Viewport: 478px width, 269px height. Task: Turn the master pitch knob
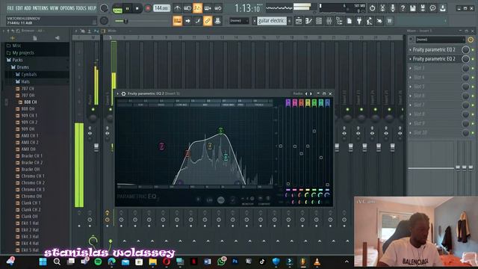coord(104,21)
